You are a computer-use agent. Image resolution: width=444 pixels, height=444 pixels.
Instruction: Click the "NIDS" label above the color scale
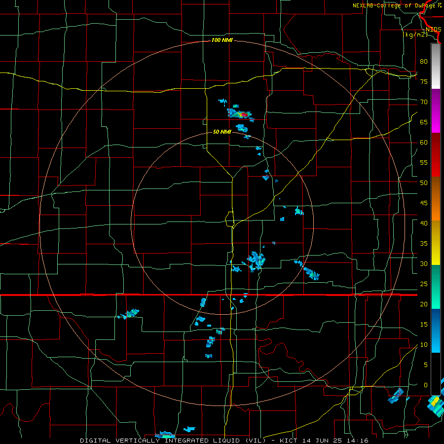[x=433, y=30]
